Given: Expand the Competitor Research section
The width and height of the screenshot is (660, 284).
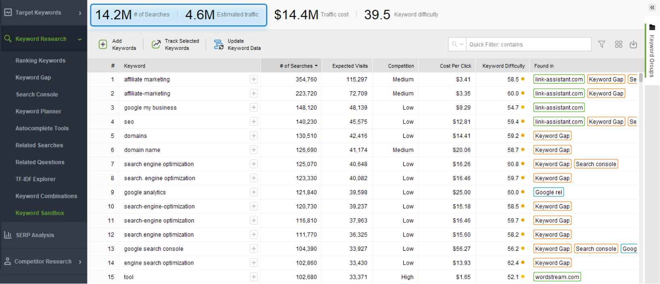Looking at the screenshot, I should (x=80, y=262).
